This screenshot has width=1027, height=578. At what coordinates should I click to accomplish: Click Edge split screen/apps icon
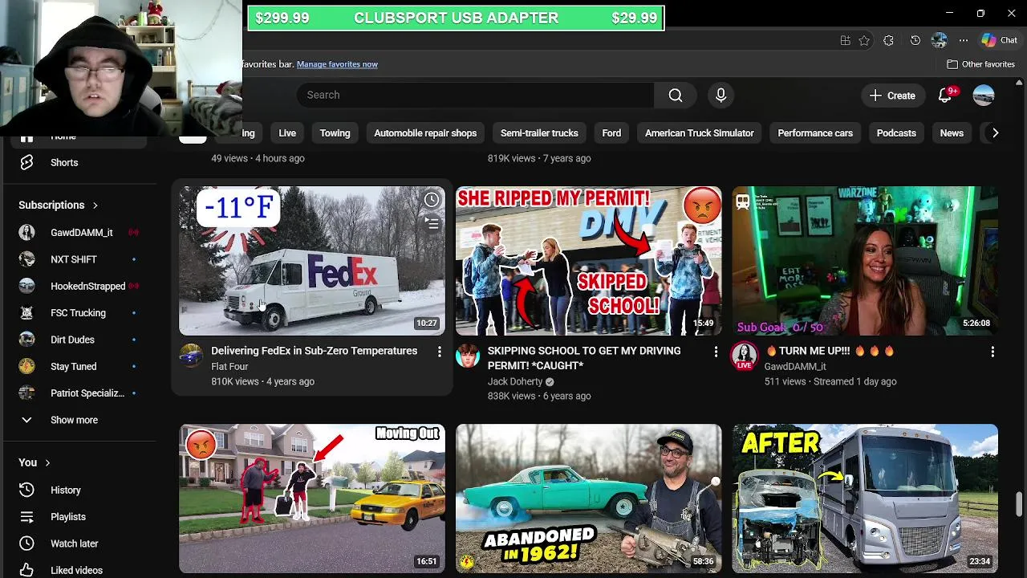tap(845, 40)
